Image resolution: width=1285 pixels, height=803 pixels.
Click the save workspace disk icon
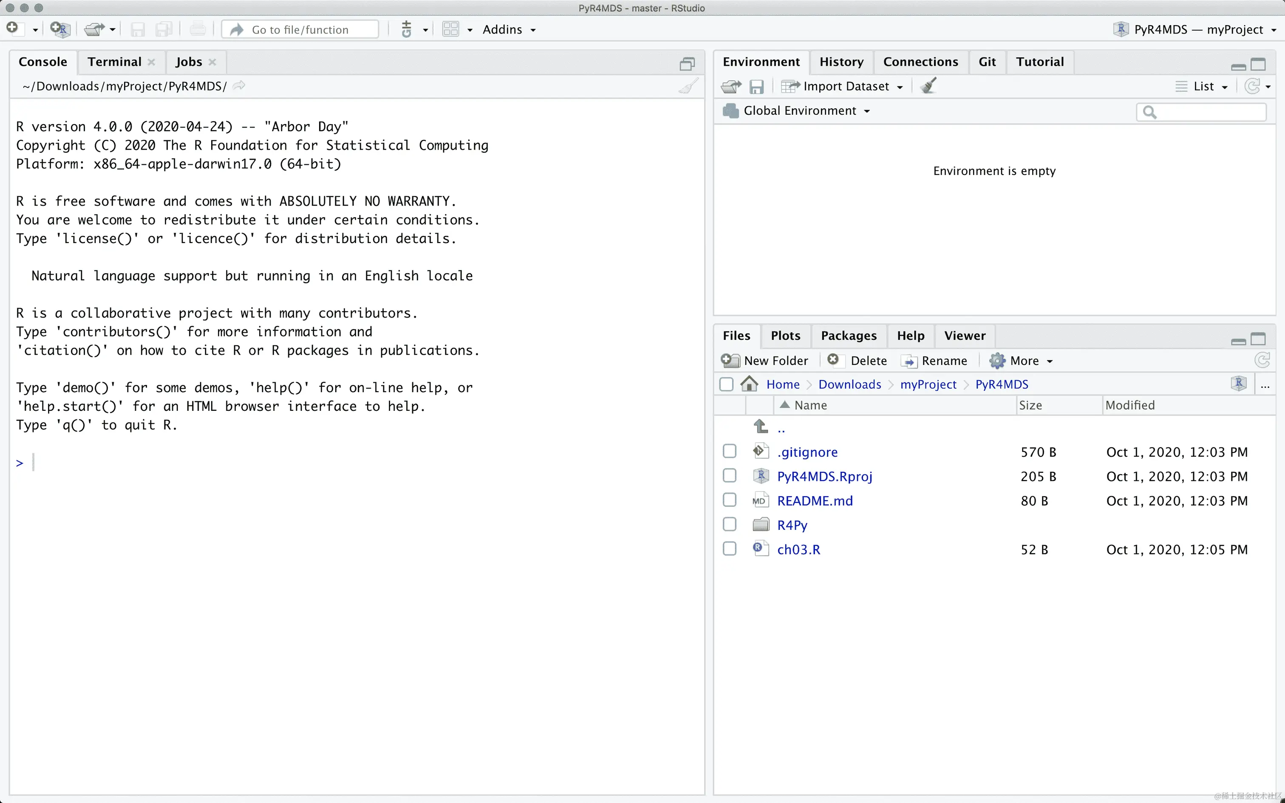[x=756, y=86]
